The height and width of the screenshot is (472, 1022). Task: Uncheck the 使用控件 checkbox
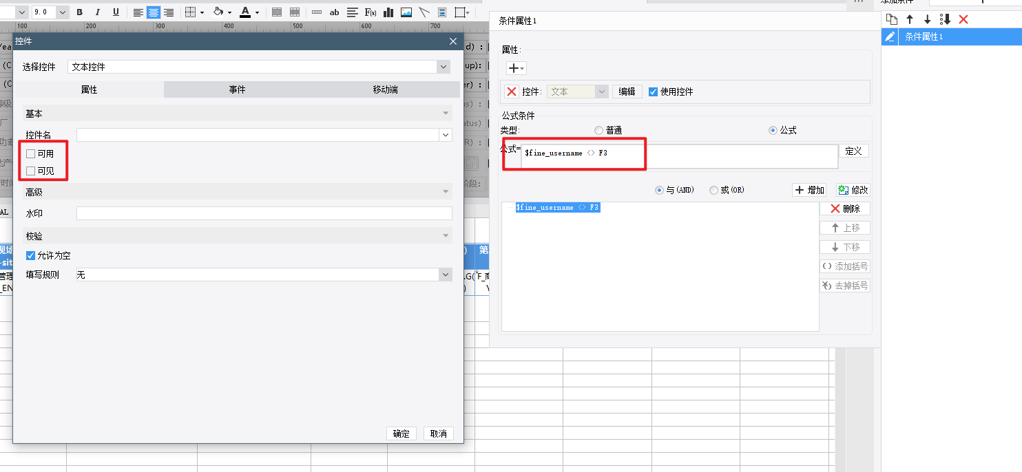coord(653,92)
